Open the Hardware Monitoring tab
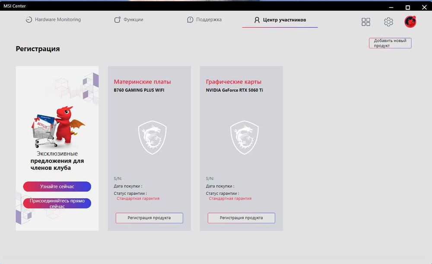 (x=53, y=19)
